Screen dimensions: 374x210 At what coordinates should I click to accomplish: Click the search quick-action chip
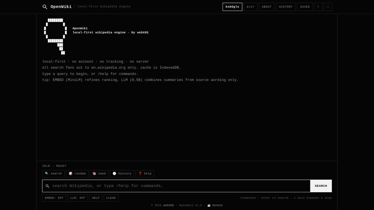pos(53,174)
